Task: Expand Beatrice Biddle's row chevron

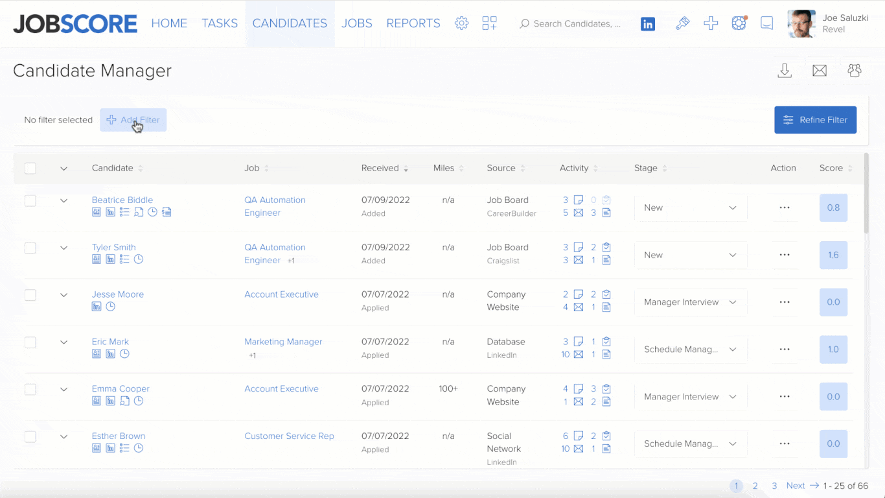Action: pos(63,200)
